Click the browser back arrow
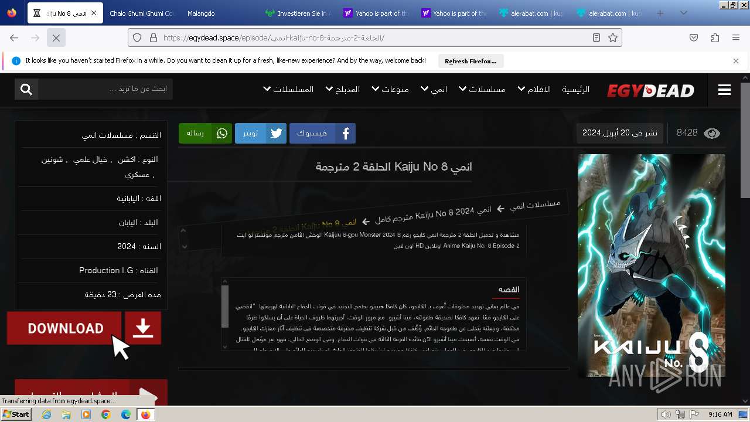This screenshot has height=422, width=750. [x=14, y=38]
